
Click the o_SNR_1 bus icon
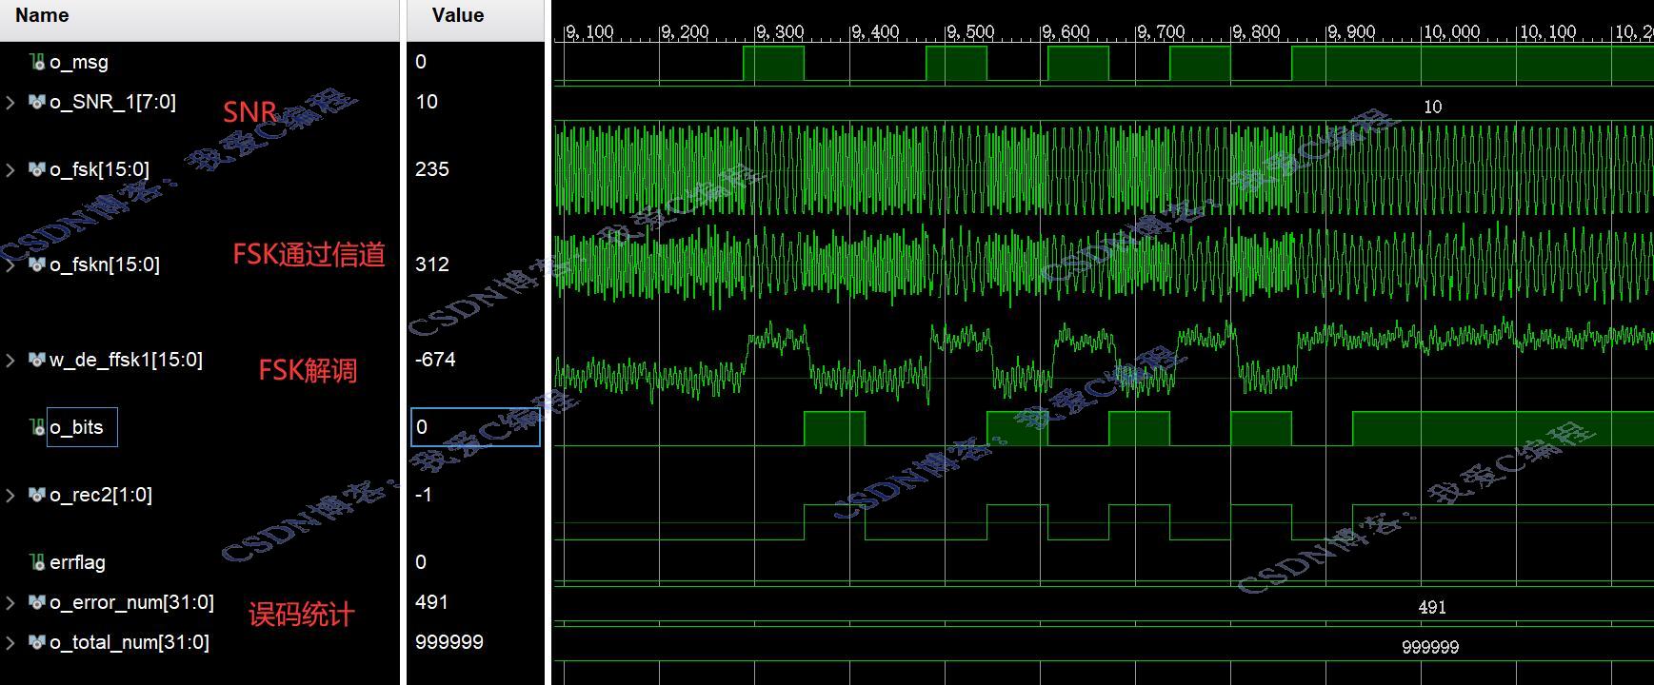pos(37,102)
